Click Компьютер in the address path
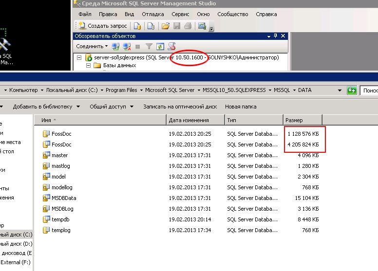 [x=23, y=90]
